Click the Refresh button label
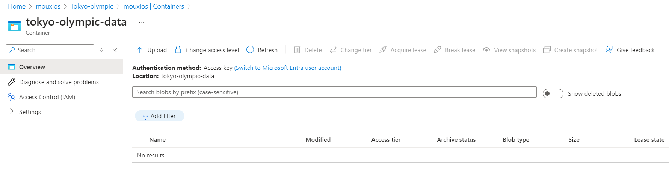Viewport: 669px width, 174px height. point(267,50)
